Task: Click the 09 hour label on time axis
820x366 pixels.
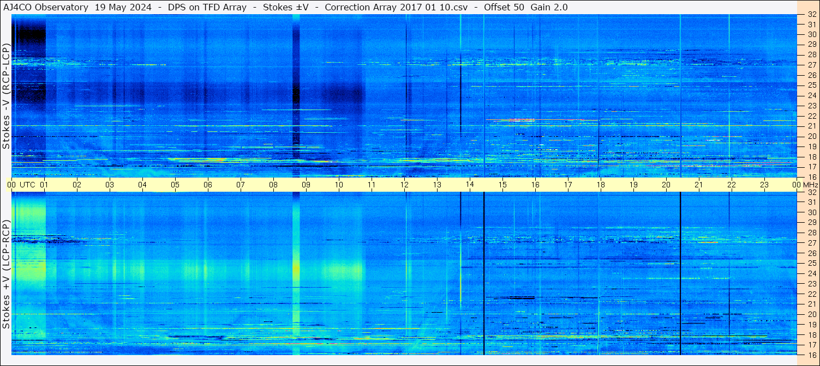Action: tap(306, 185)
